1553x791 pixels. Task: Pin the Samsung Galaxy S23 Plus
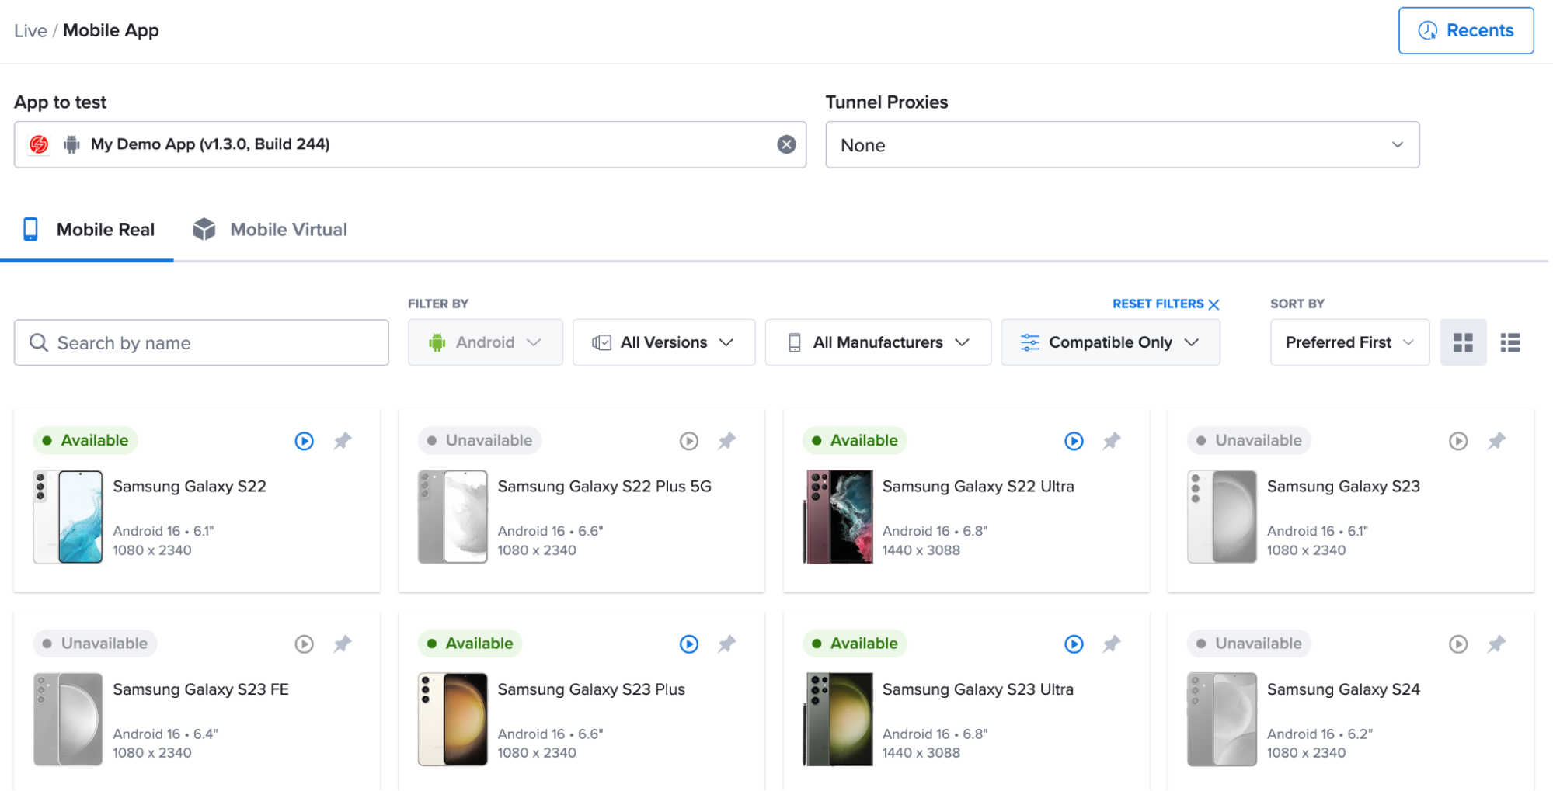click(x=727, y=644)
